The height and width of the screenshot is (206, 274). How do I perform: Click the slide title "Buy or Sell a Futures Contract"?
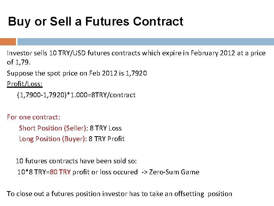[96, 21]
